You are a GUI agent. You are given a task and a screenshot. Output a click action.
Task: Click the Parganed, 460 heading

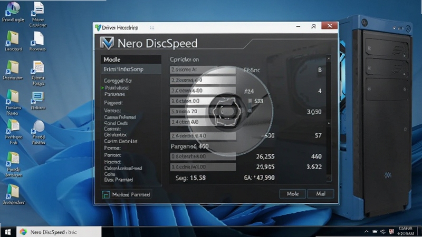tap(189, 146)
